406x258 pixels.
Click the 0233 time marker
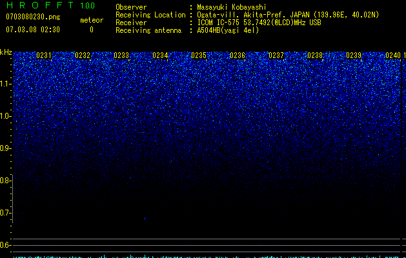(x=121, y=55)
